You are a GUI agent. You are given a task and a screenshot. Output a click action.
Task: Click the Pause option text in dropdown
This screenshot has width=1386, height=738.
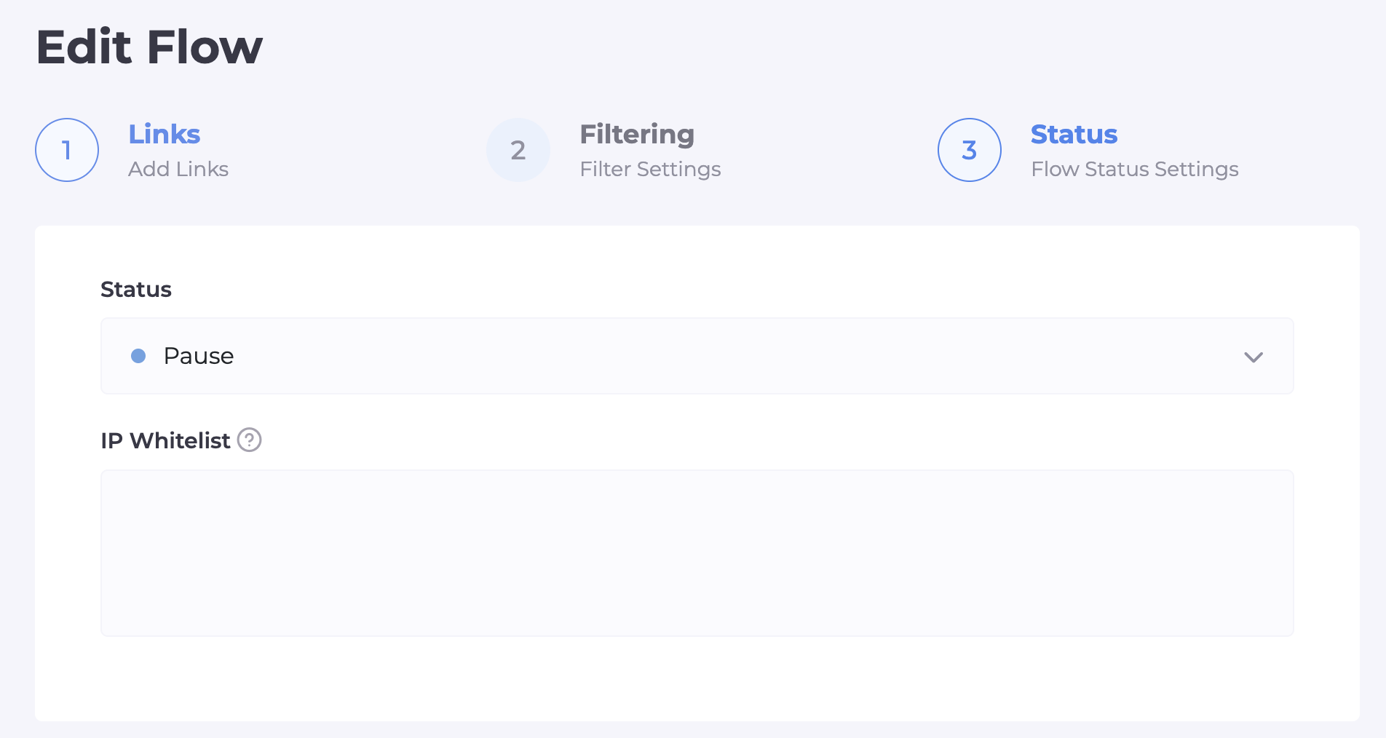point(199,356)
